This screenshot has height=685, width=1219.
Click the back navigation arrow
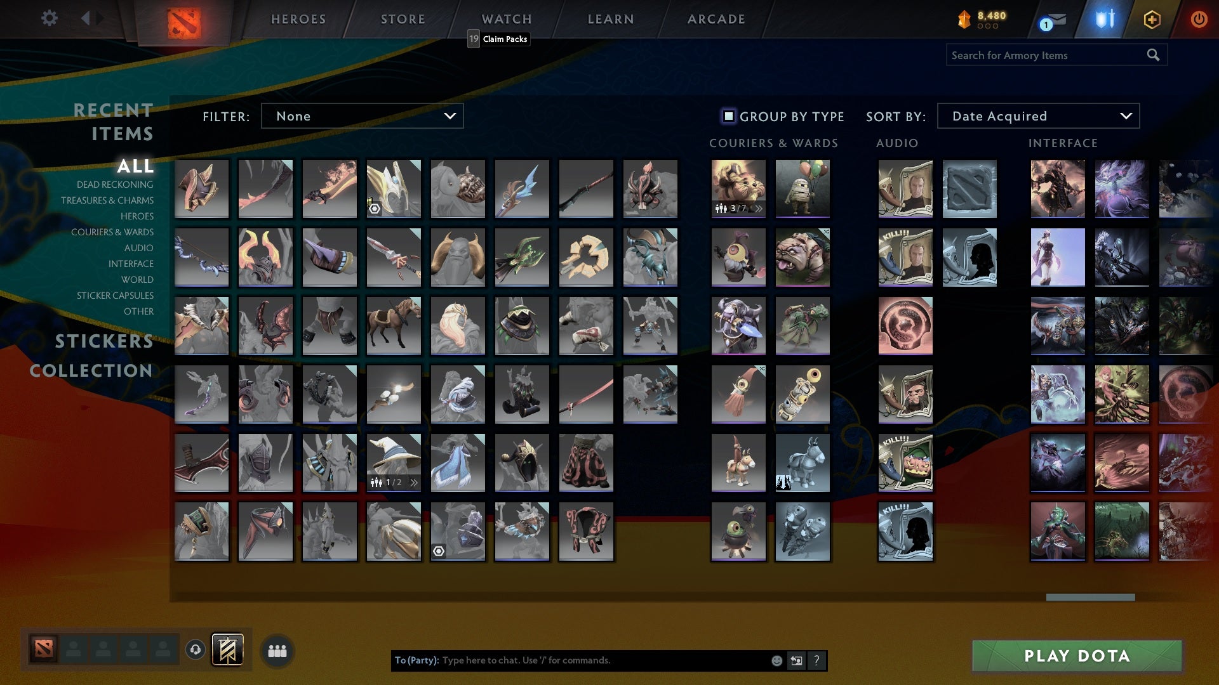click(87, 18)
